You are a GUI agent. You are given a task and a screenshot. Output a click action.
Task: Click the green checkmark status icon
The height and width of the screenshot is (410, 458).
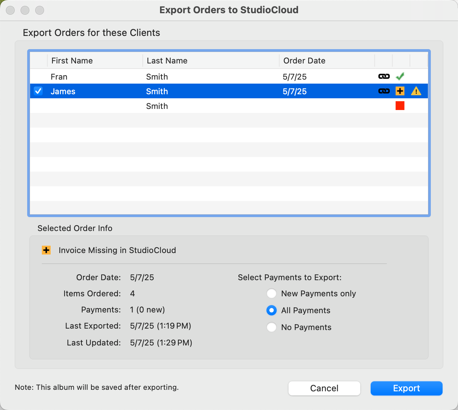click(x=400, y=76)
